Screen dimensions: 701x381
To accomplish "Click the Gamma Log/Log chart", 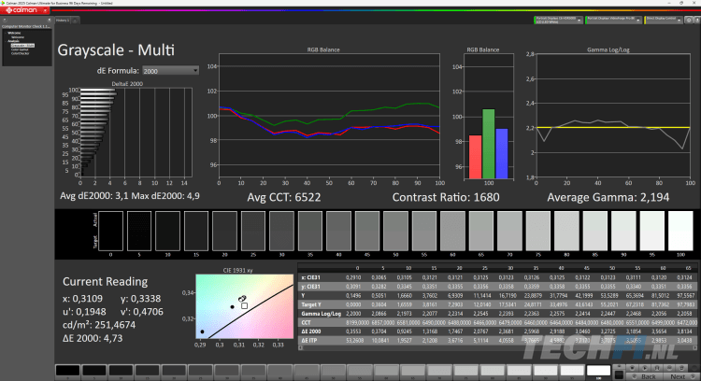I will click(x=613, y=115).
